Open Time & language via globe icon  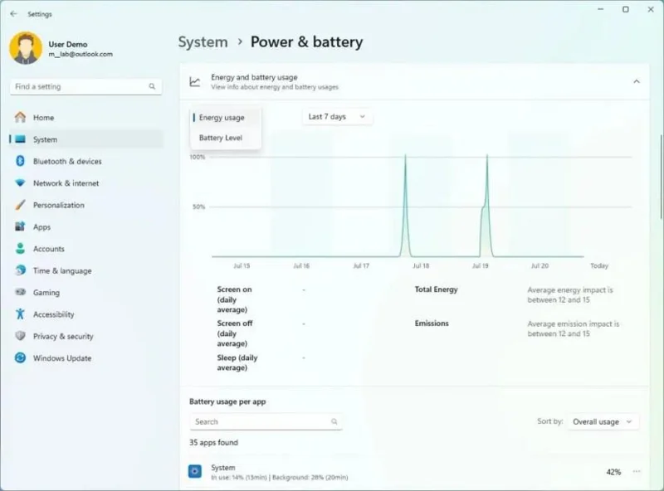(20, 270)
